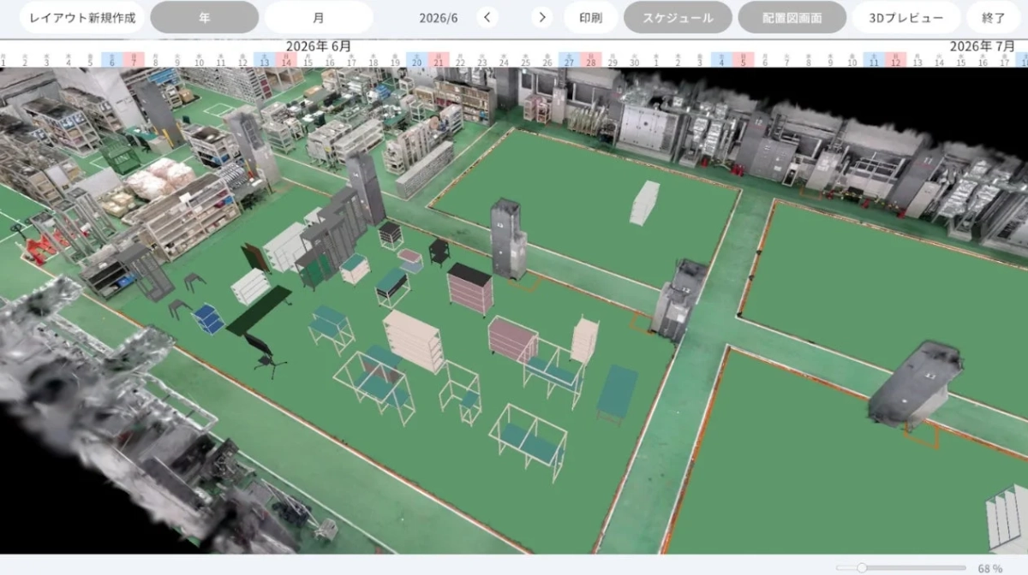Screen dimensions: 1028x575
Task: Go to the previous month arrow
Action: (487, 17)
